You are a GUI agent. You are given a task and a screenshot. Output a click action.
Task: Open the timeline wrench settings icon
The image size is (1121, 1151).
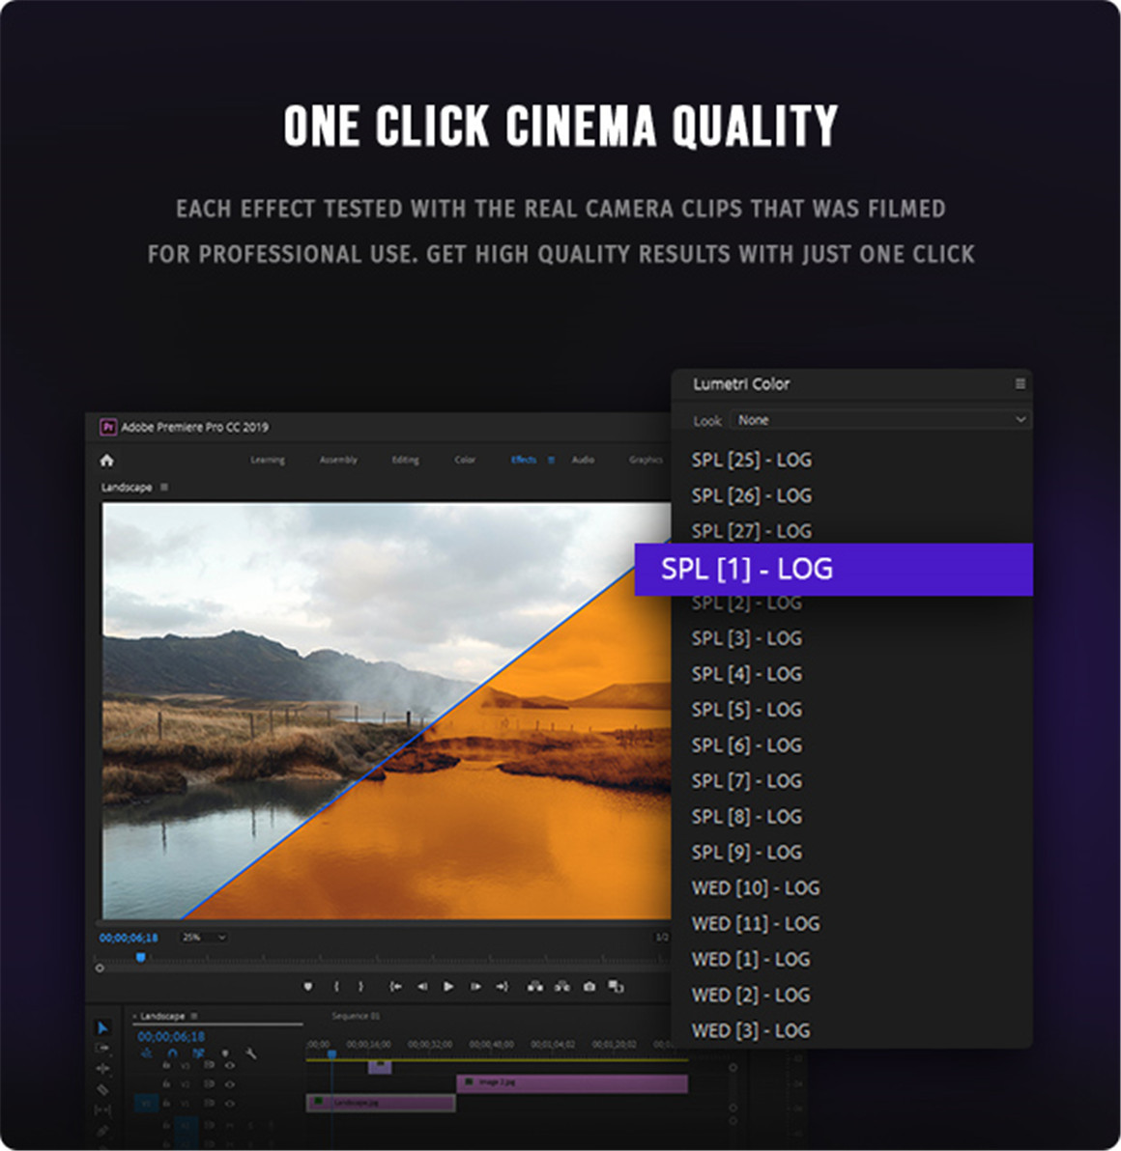[251, 1053]
